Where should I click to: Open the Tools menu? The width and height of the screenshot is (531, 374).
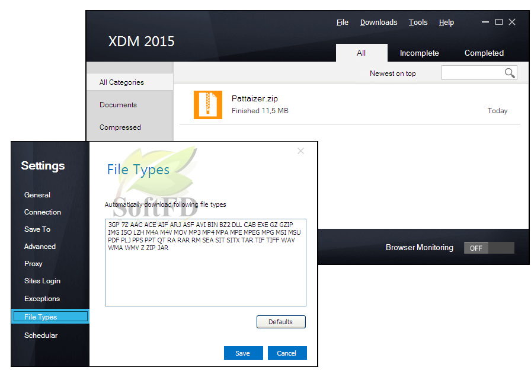pos(418,23)
